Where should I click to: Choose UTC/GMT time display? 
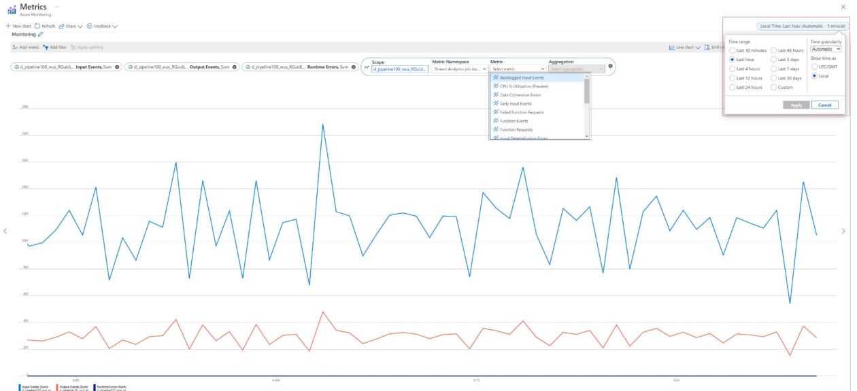(x=814, y=67)
